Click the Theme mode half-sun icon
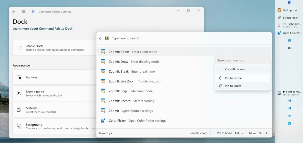The width and height of the screenshot is (303, 143). pos(19,93)
